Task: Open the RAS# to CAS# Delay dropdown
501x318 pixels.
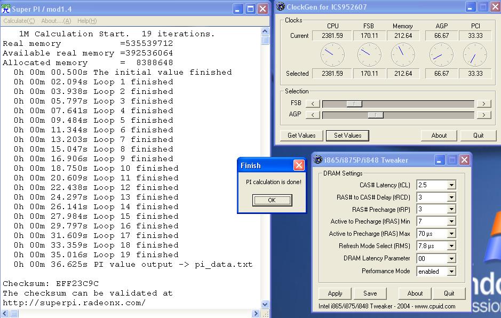Action: [x=451, y=197]
